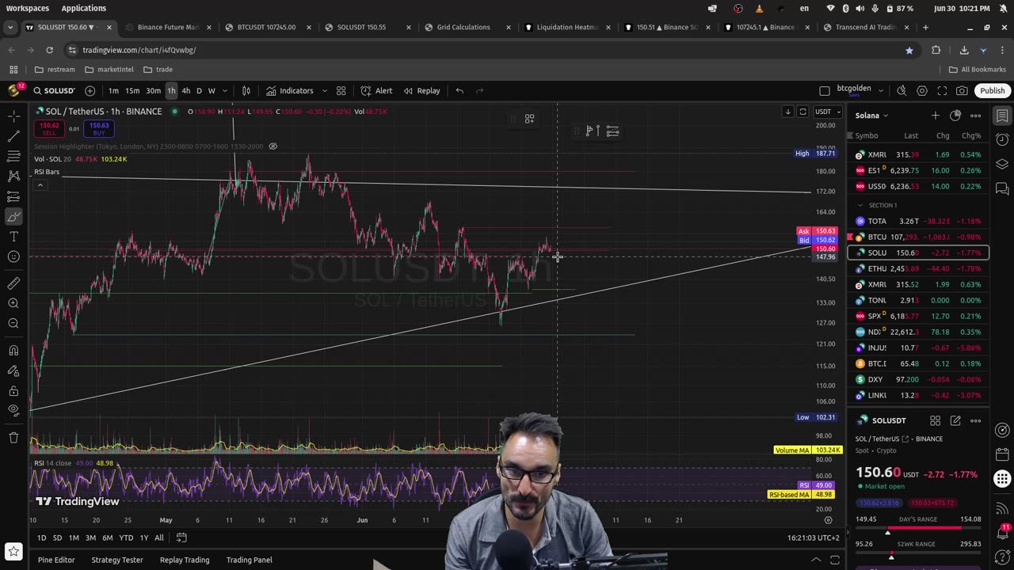Take a chart snapshot with camera icon
Viewport: 1014px width, 570px height.
coord(962,90)
